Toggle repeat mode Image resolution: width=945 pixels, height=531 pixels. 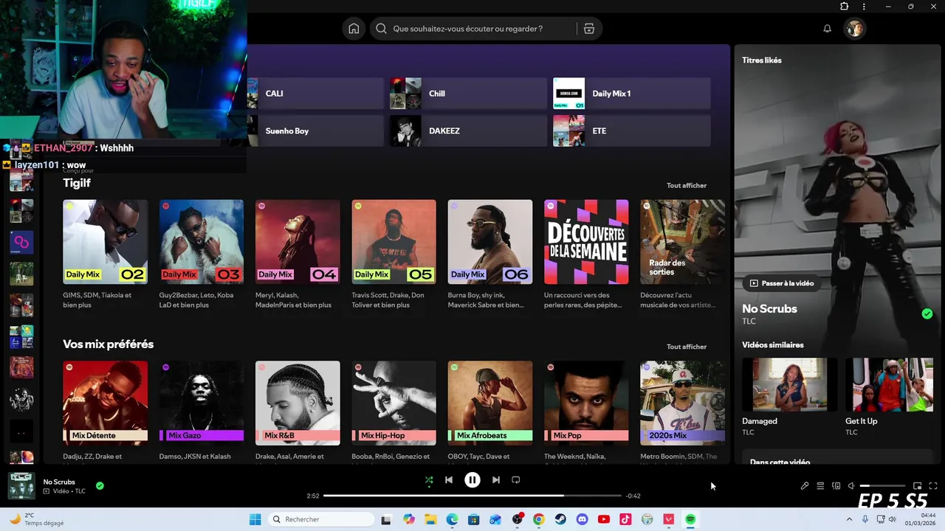[x=516, y=480]
